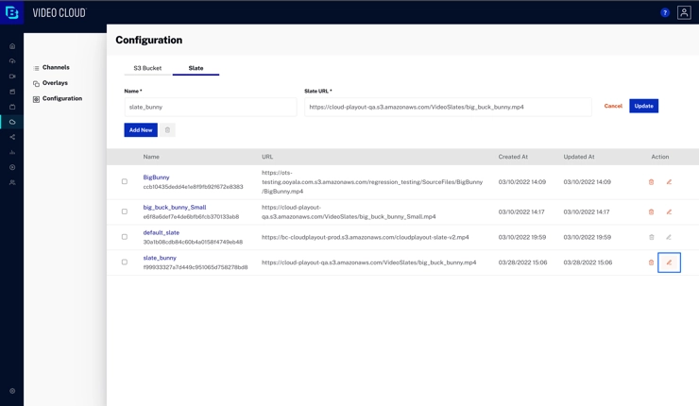This screenshot has height=406, width=699.
Task: Click the help question mark icon
Action: click(665, 12)
